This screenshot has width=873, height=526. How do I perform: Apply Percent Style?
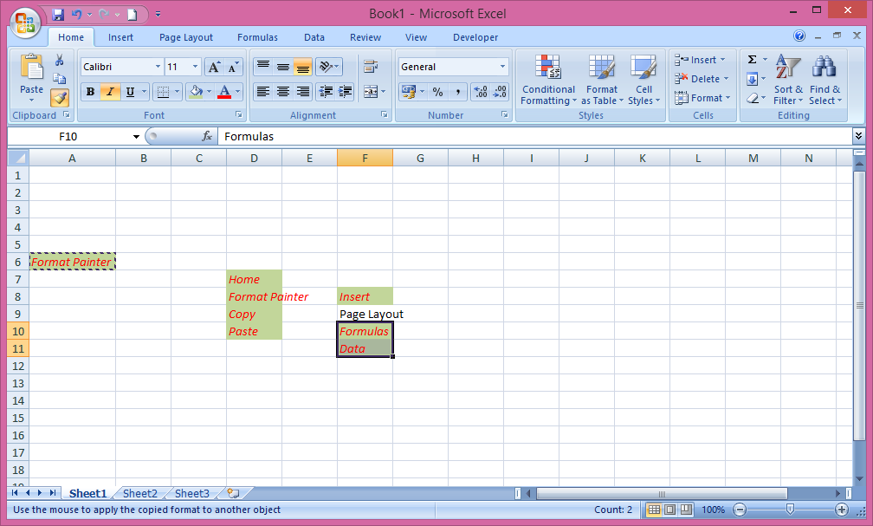437,92
